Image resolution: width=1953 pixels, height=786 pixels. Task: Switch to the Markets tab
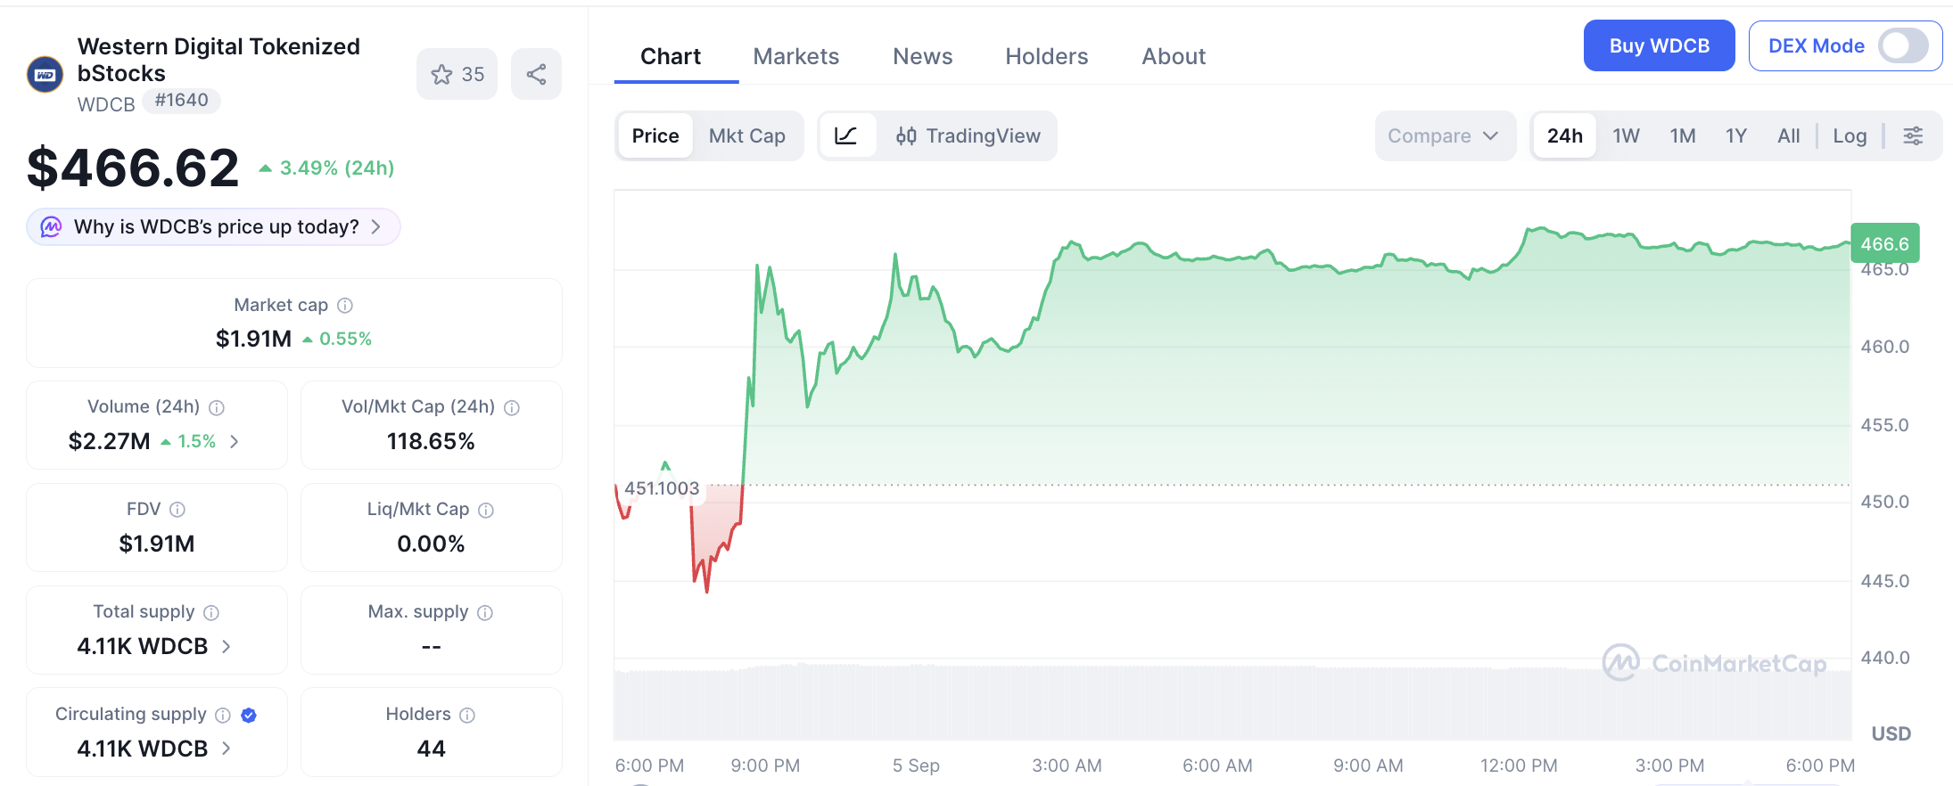(795, 56)
